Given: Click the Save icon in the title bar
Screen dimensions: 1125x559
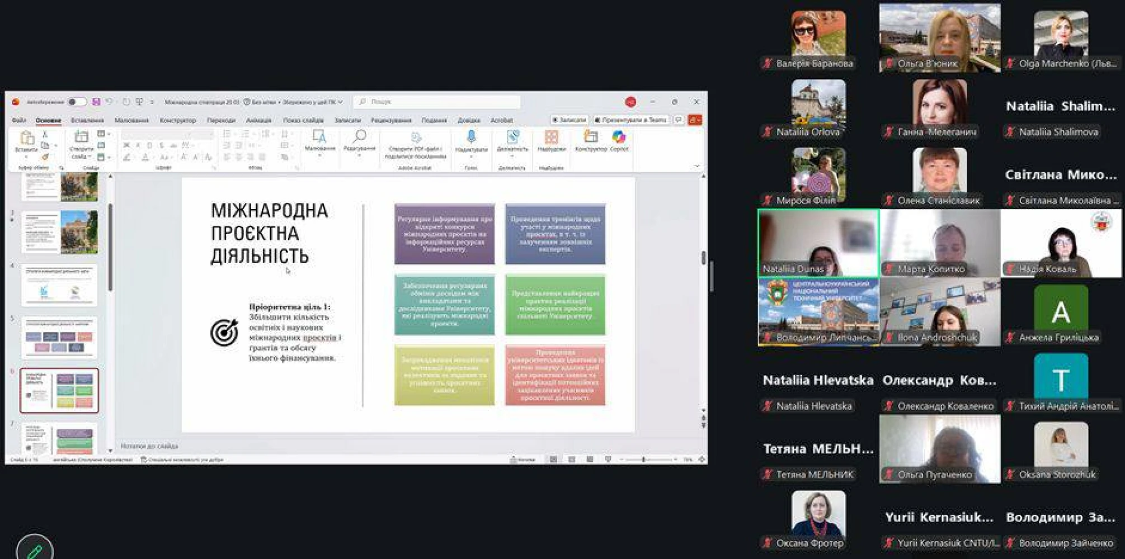Looking at the screenshot, I should coord(96,102).
